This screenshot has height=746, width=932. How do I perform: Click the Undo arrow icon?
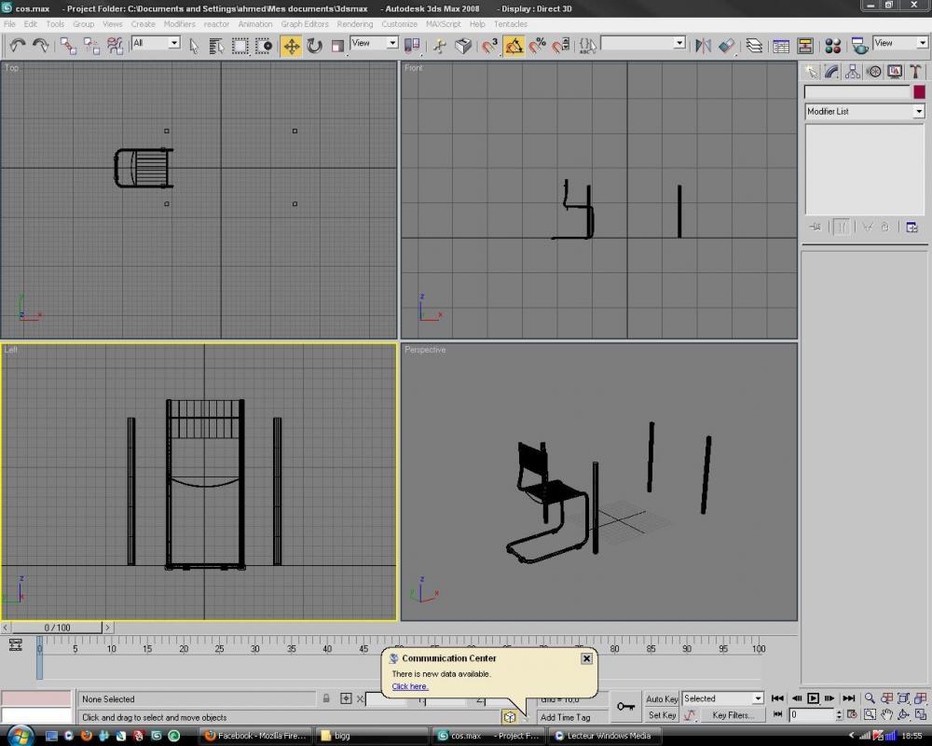[17, 46]
